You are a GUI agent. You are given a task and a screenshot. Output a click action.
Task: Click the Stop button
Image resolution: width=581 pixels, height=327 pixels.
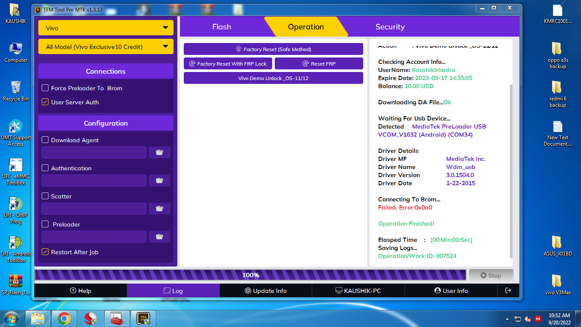pyautogui.click(x=491, y=275)
